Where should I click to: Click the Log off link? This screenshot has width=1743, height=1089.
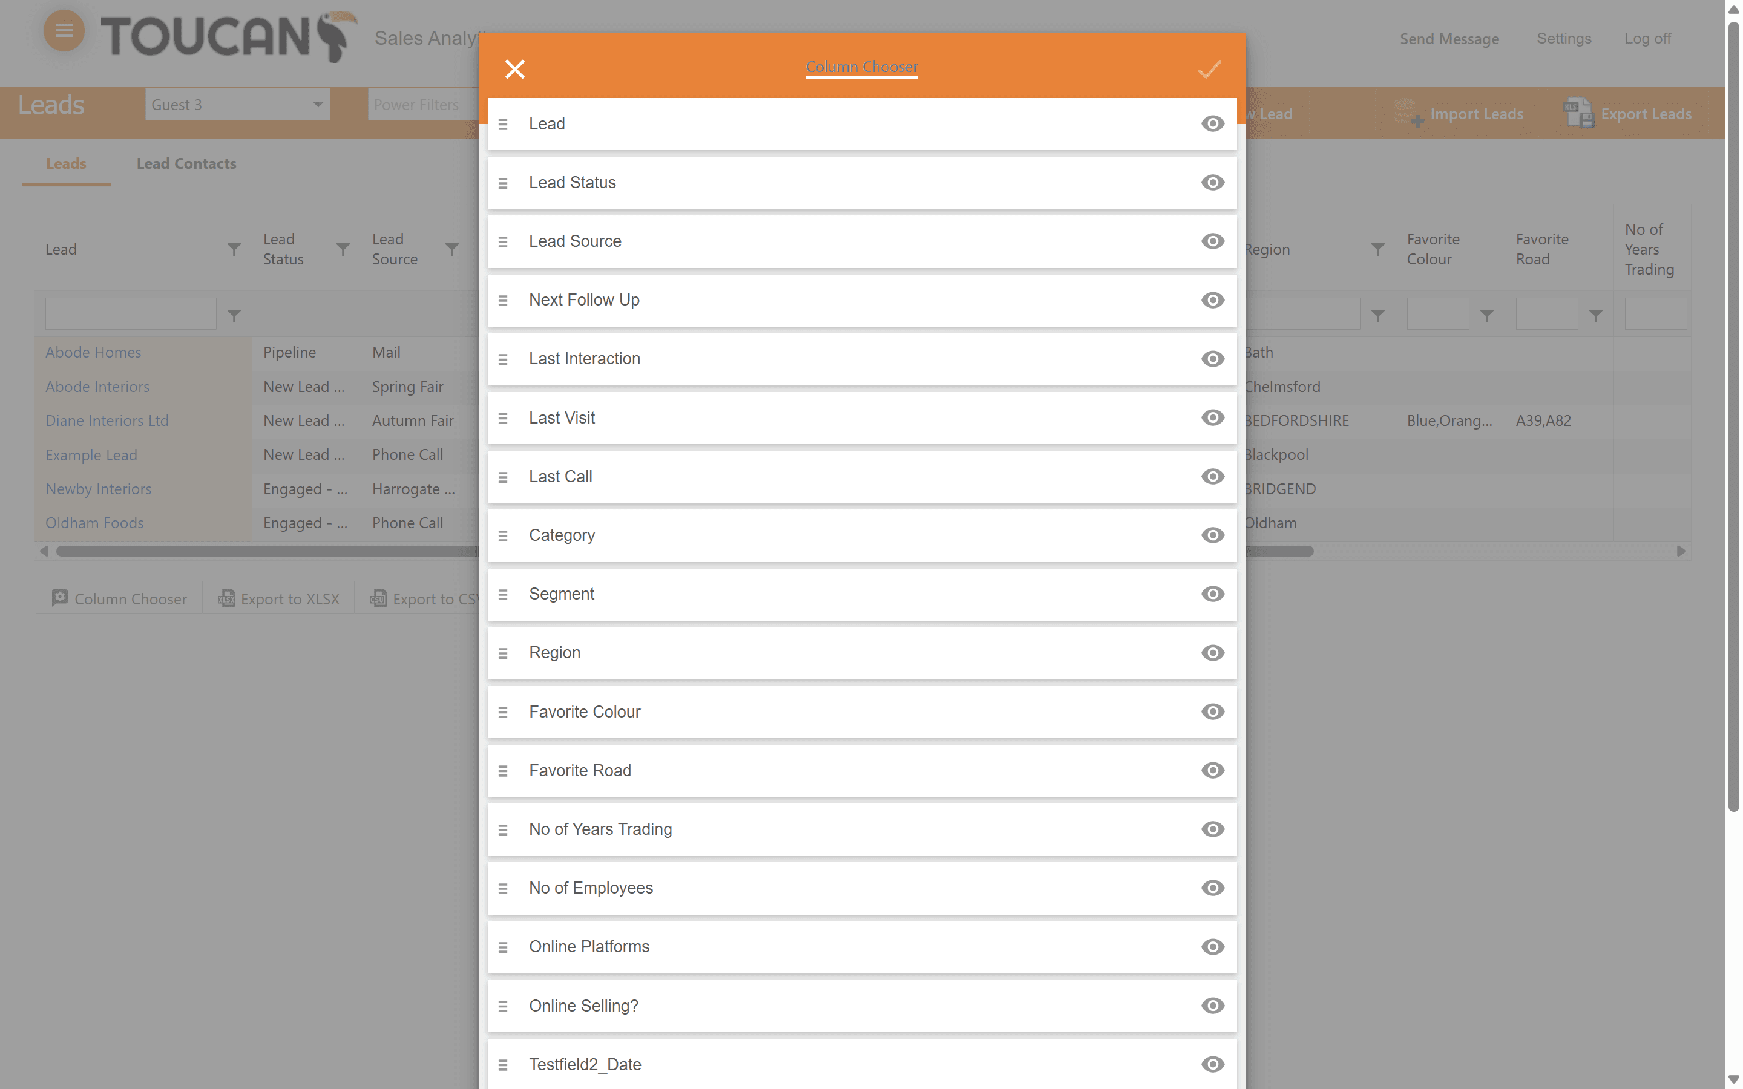[1647, 38]
